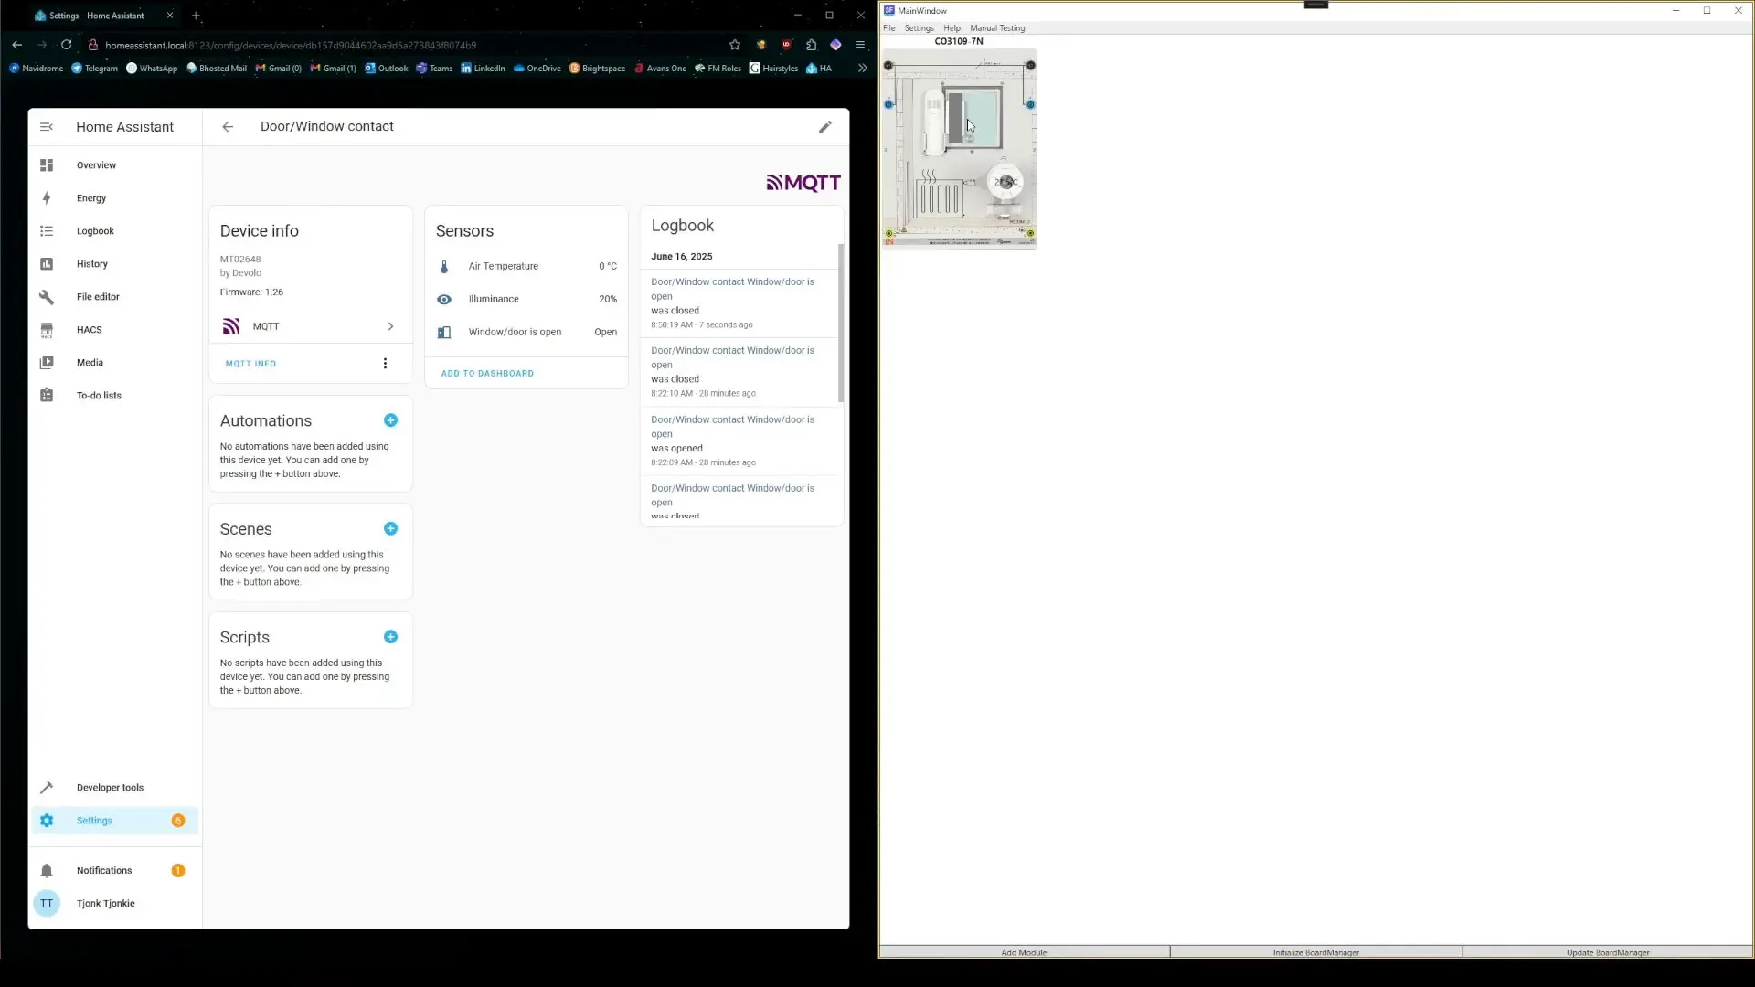Open the 8:22:10 AM was closed logbook entry
This screenshot has height=987, width=1755.
pos(739,372)
